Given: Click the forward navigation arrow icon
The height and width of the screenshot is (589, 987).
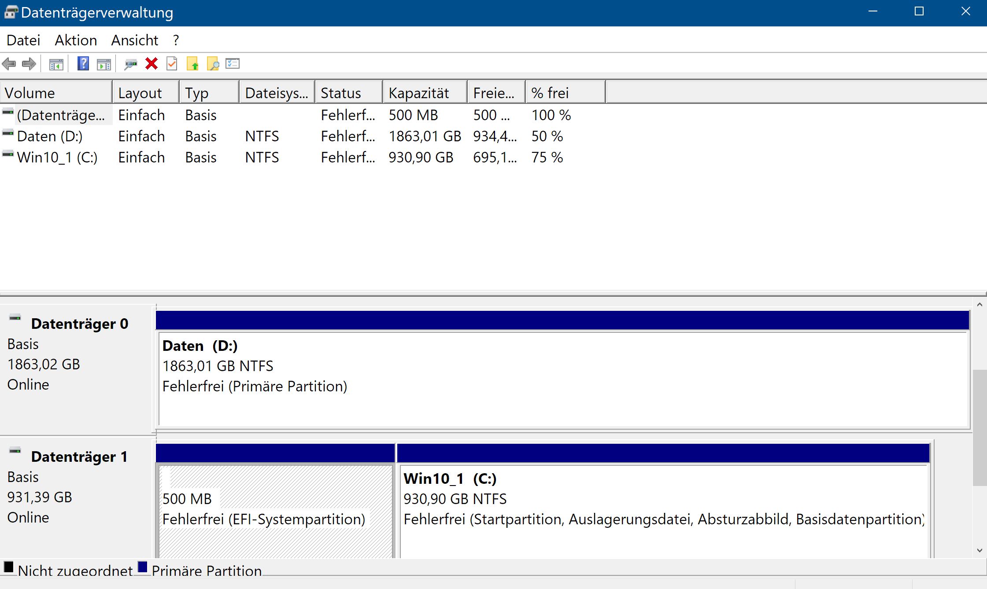Looking at the screenshot, I should pyautogui.click(x=29, y=64).
